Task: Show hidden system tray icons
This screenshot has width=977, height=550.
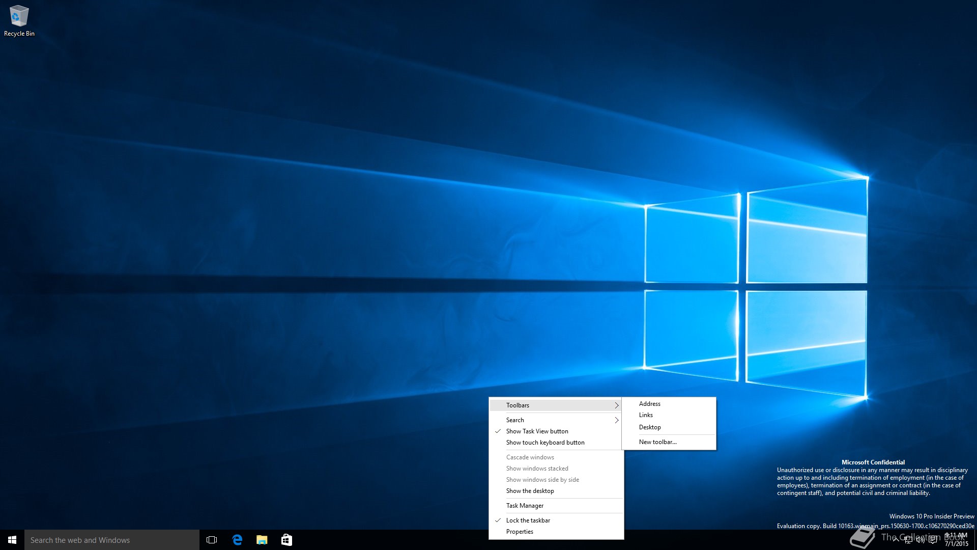Action: click(x=896, y=540)
